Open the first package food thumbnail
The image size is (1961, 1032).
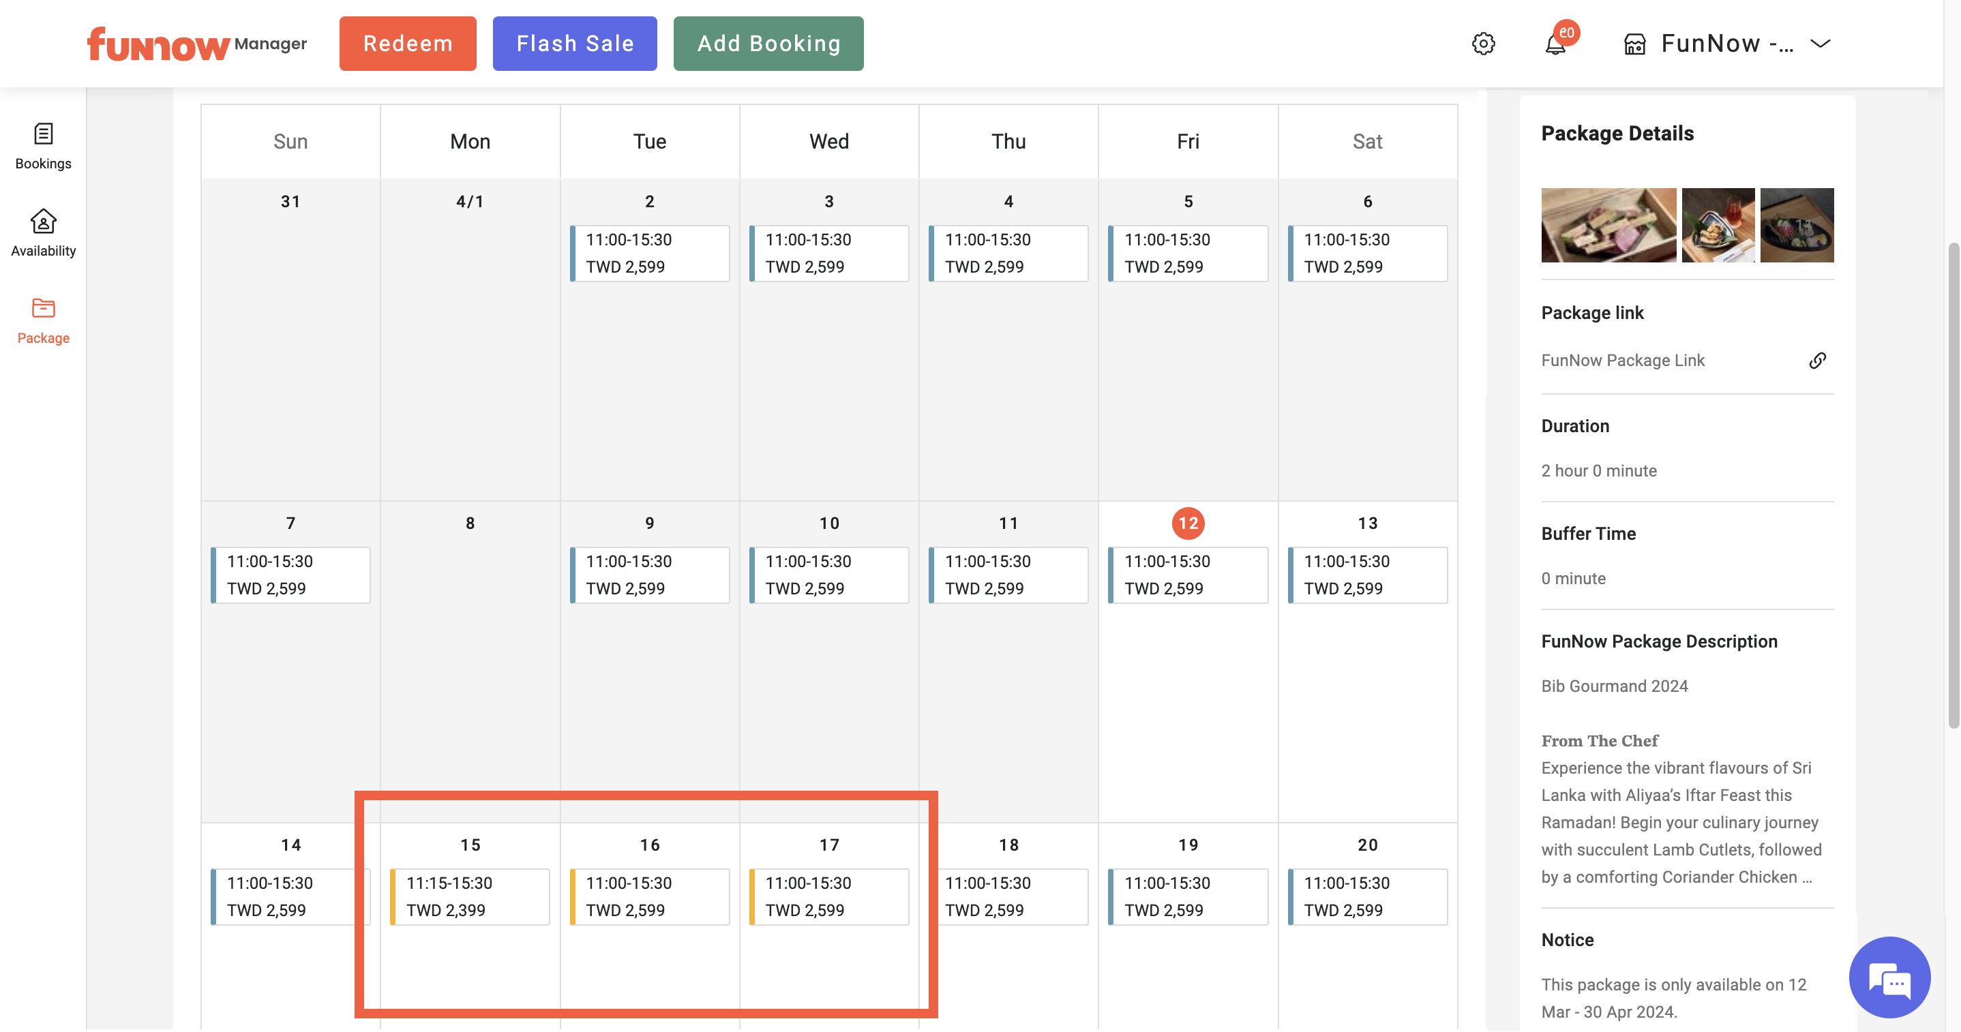[x=1608, y=225]
